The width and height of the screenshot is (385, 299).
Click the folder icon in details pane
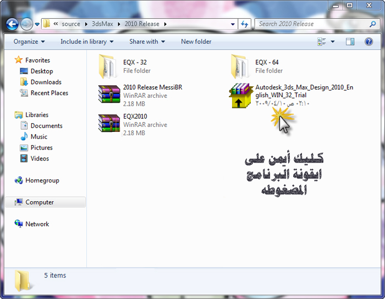click(23, 280)
